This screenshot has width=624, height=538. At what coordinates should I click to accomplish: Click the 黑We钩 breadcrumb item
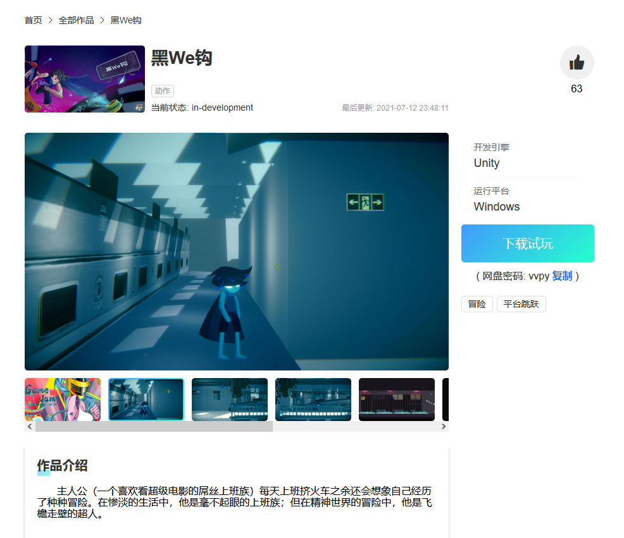coord(126,20)
